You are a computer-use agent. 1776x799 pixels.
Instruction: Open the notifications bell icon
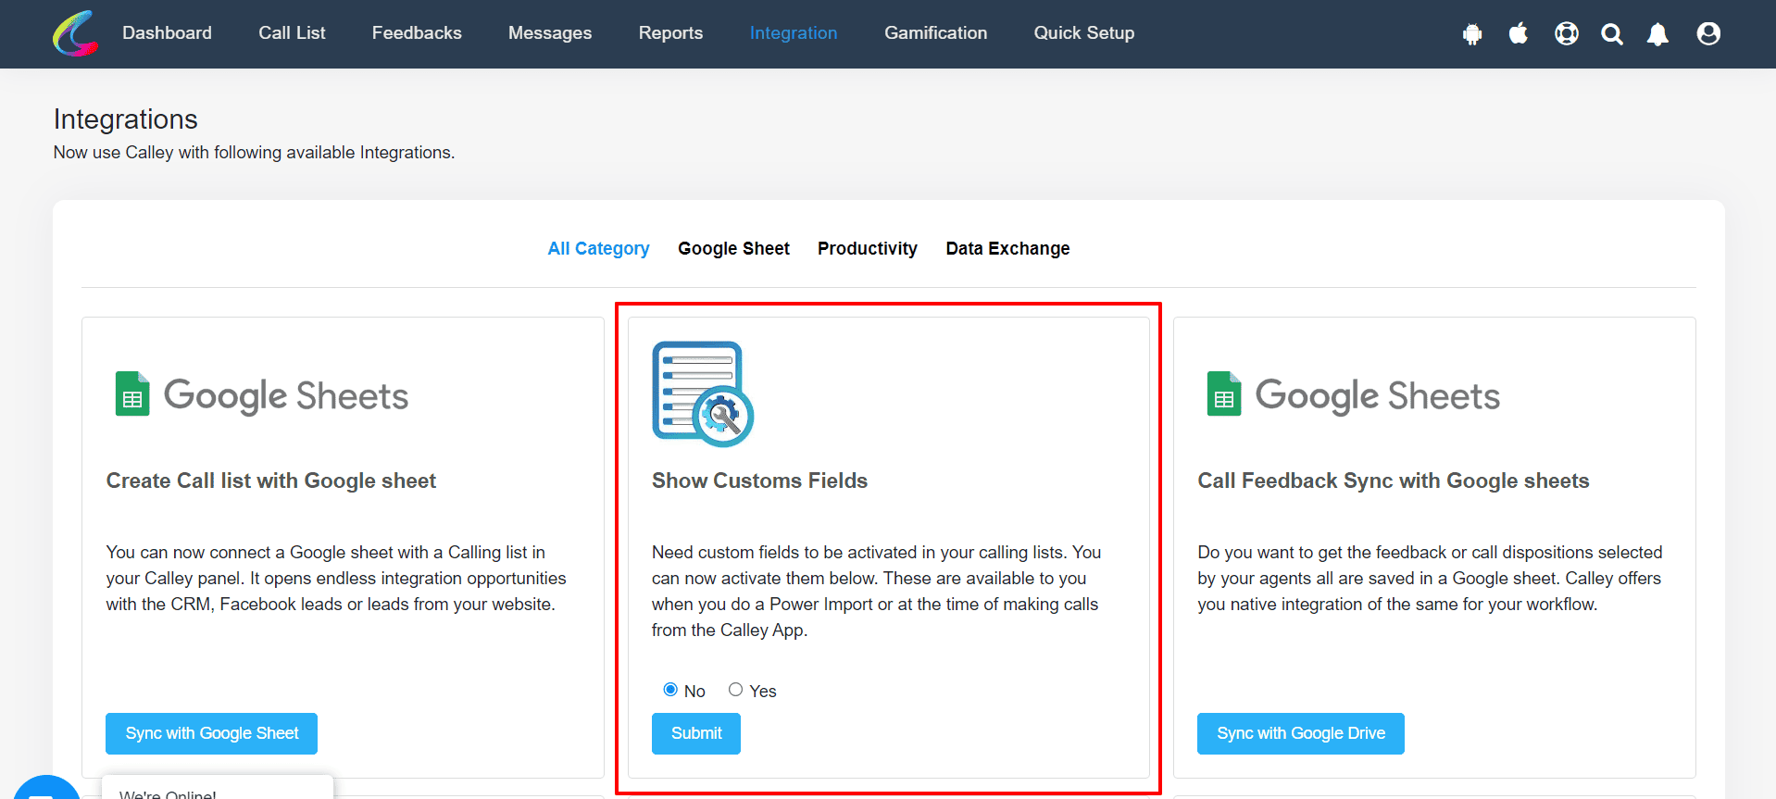[x=1657, y=34]
